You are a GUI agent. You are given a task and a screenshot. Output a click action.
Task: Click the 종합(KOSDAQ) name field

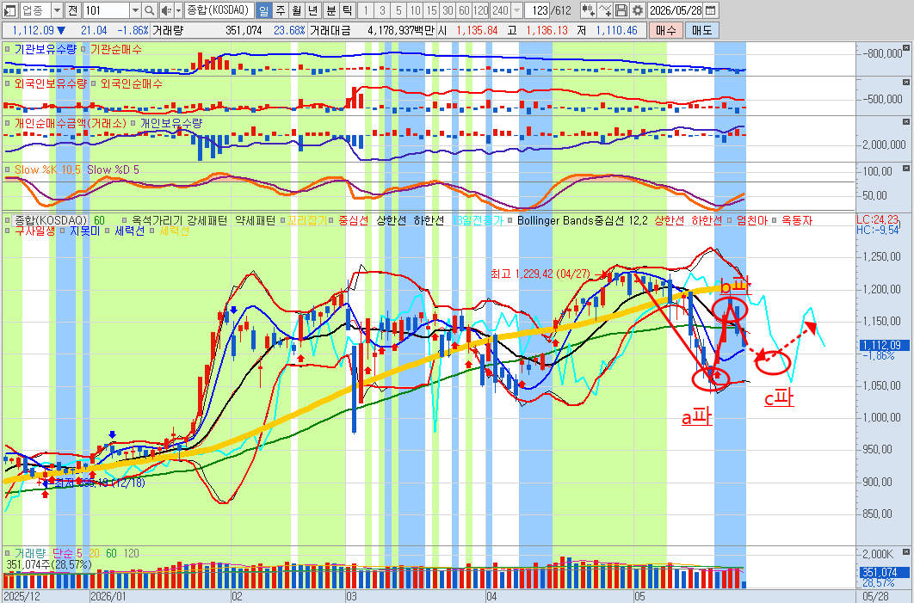(219, 10)
